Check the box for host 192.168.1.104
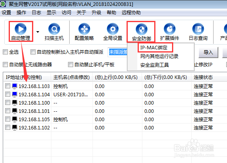227x163 pixels. (8, 94)
